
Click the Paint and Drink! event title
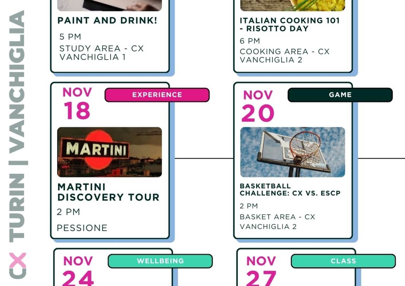(107, 20)
